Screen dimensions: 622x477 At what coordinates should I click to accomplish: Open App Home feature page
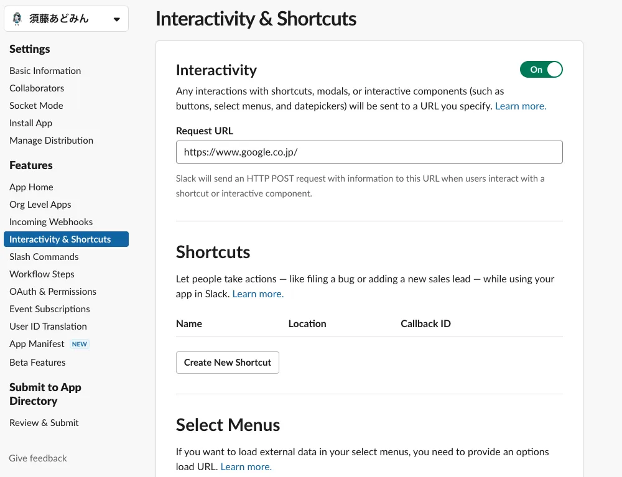pos(31,187)
